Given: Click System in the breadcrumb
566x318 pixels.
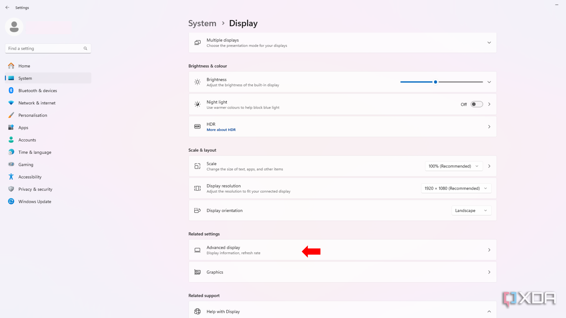Looking at the screenshot, I should click(202, 23).
